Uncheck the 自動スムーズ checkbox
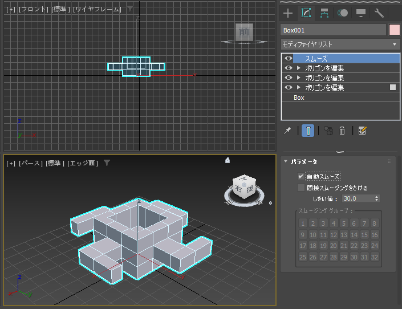 click(x=301, y=176)
